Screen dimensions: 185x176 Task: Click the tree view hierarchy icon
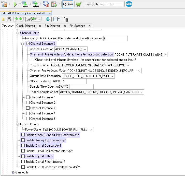click(66, 19)
